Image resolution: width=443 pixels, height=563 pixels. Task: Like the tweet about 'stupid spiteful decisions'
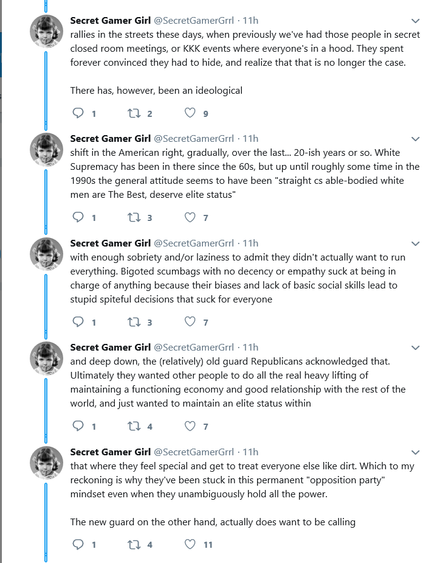[190, 322]
